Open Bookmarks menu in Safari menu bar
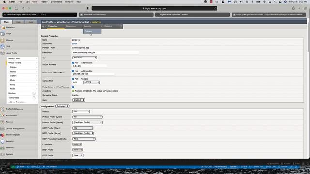 56,2
